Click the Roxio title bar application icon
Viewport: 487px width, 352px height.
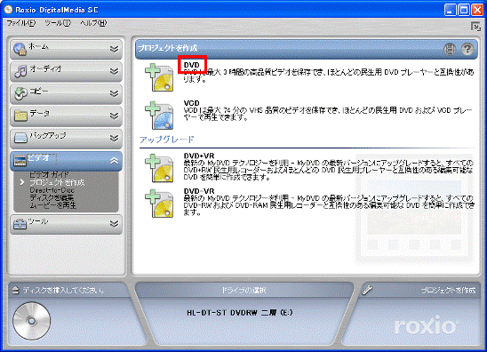[8, 10]
